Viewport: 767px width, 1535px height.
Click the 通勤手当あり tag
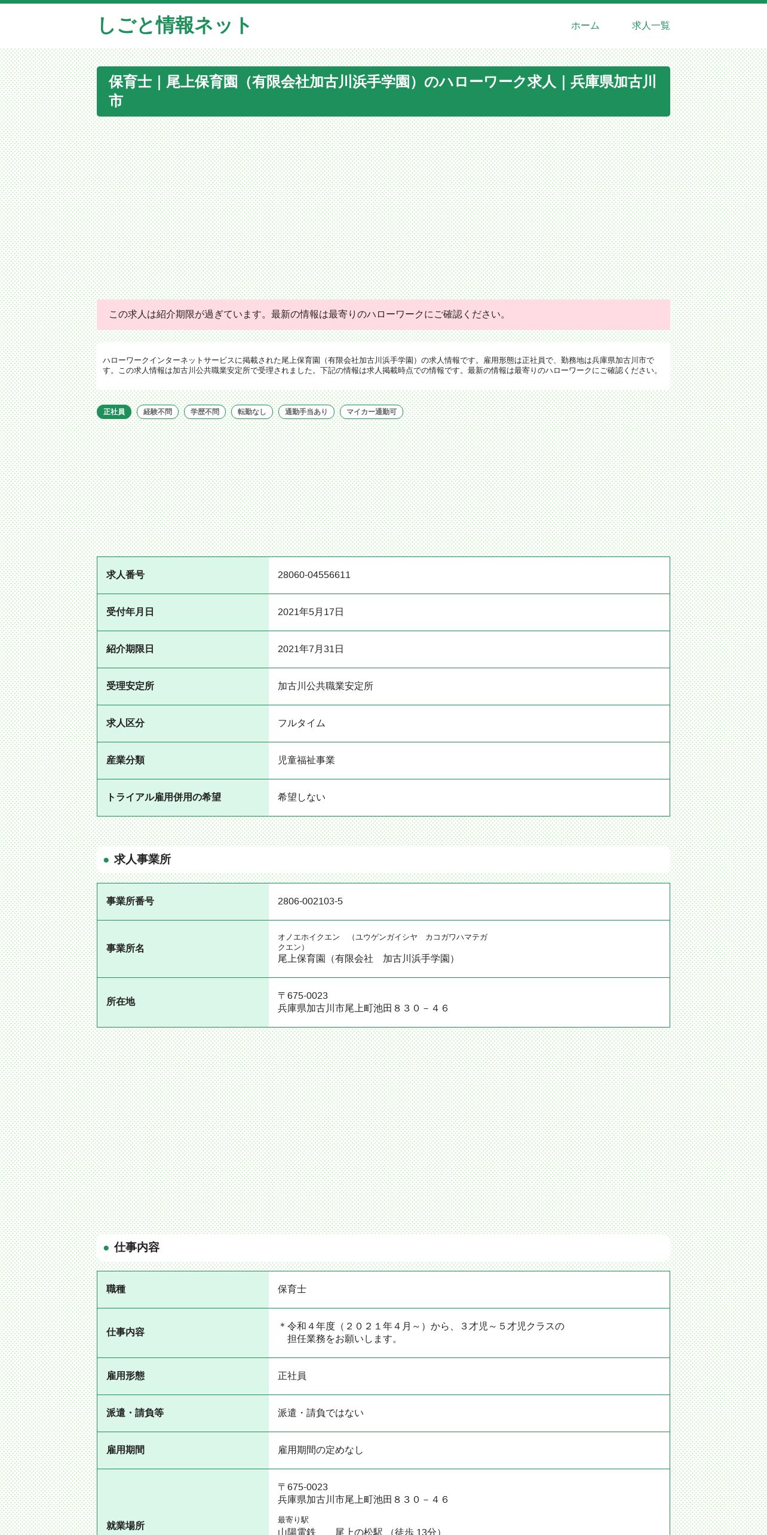pos(306,412)
